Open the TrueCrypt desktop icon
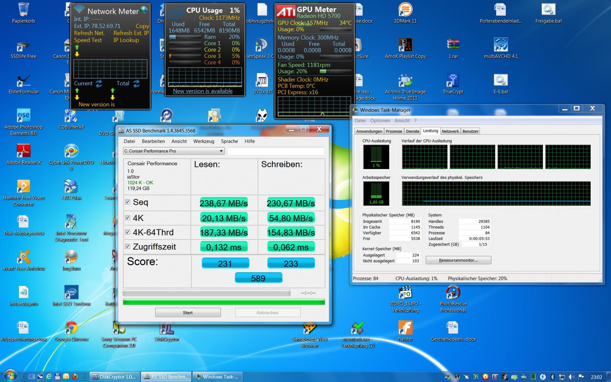 coord(453,84)
